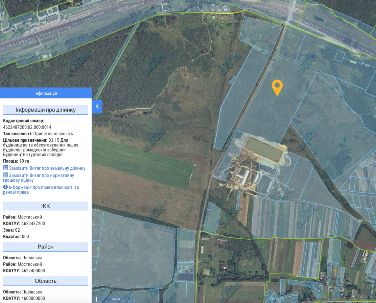Click the КОАТУУ value 4622400000 in Район
Viewport: 376px width, 303px height.
(x=33, y=271)
